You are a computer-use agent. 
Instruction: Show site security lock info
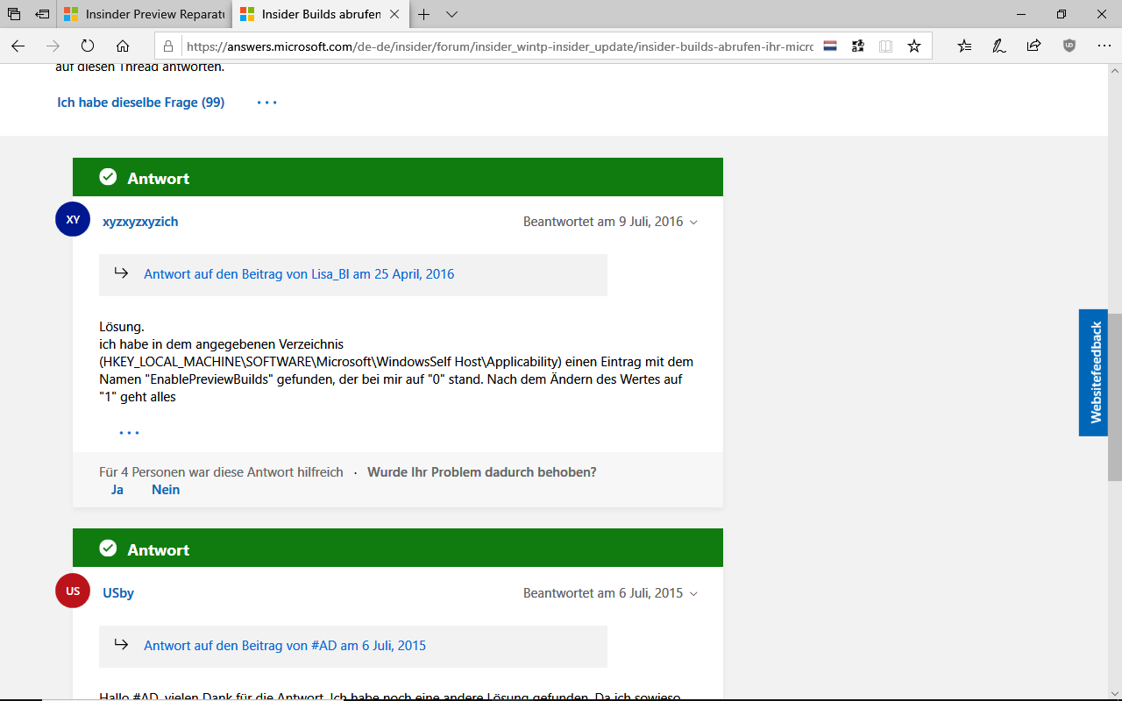point(169,46)
